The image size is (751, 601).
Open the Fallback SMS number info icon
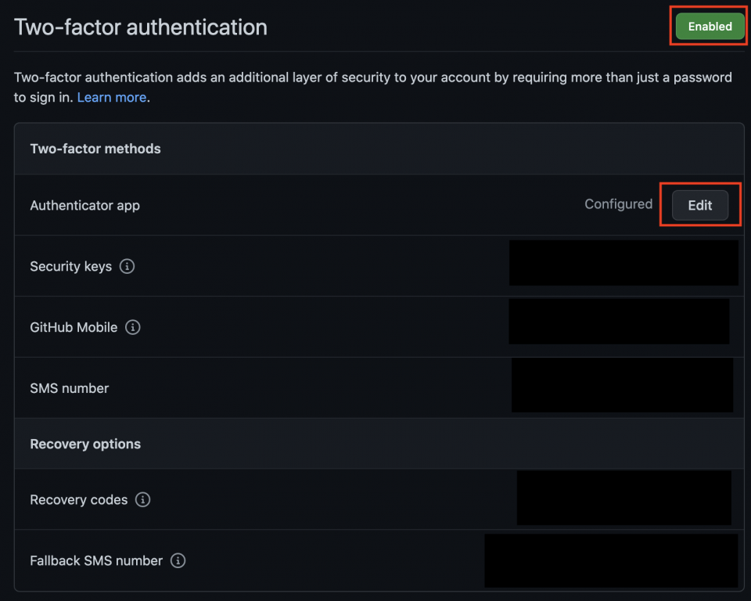178,560
